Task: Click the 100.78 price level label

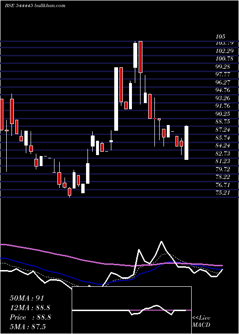Action: [x=225, y=59]
